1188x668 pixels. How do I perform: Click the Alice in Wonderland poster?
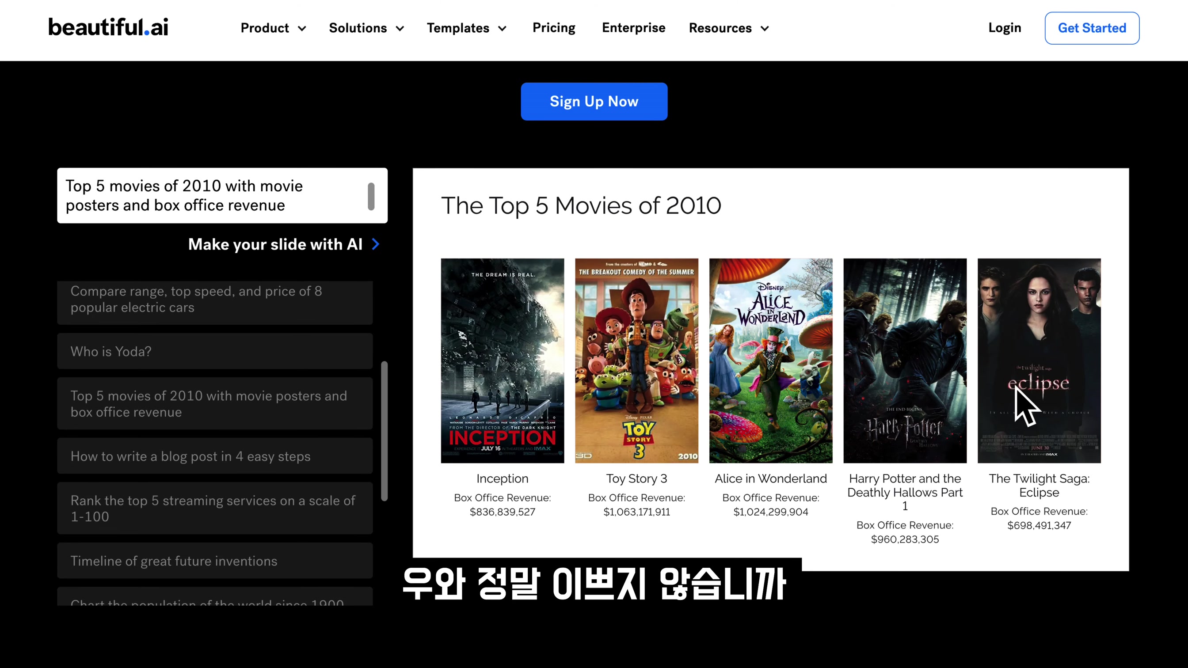click(771, 361)
